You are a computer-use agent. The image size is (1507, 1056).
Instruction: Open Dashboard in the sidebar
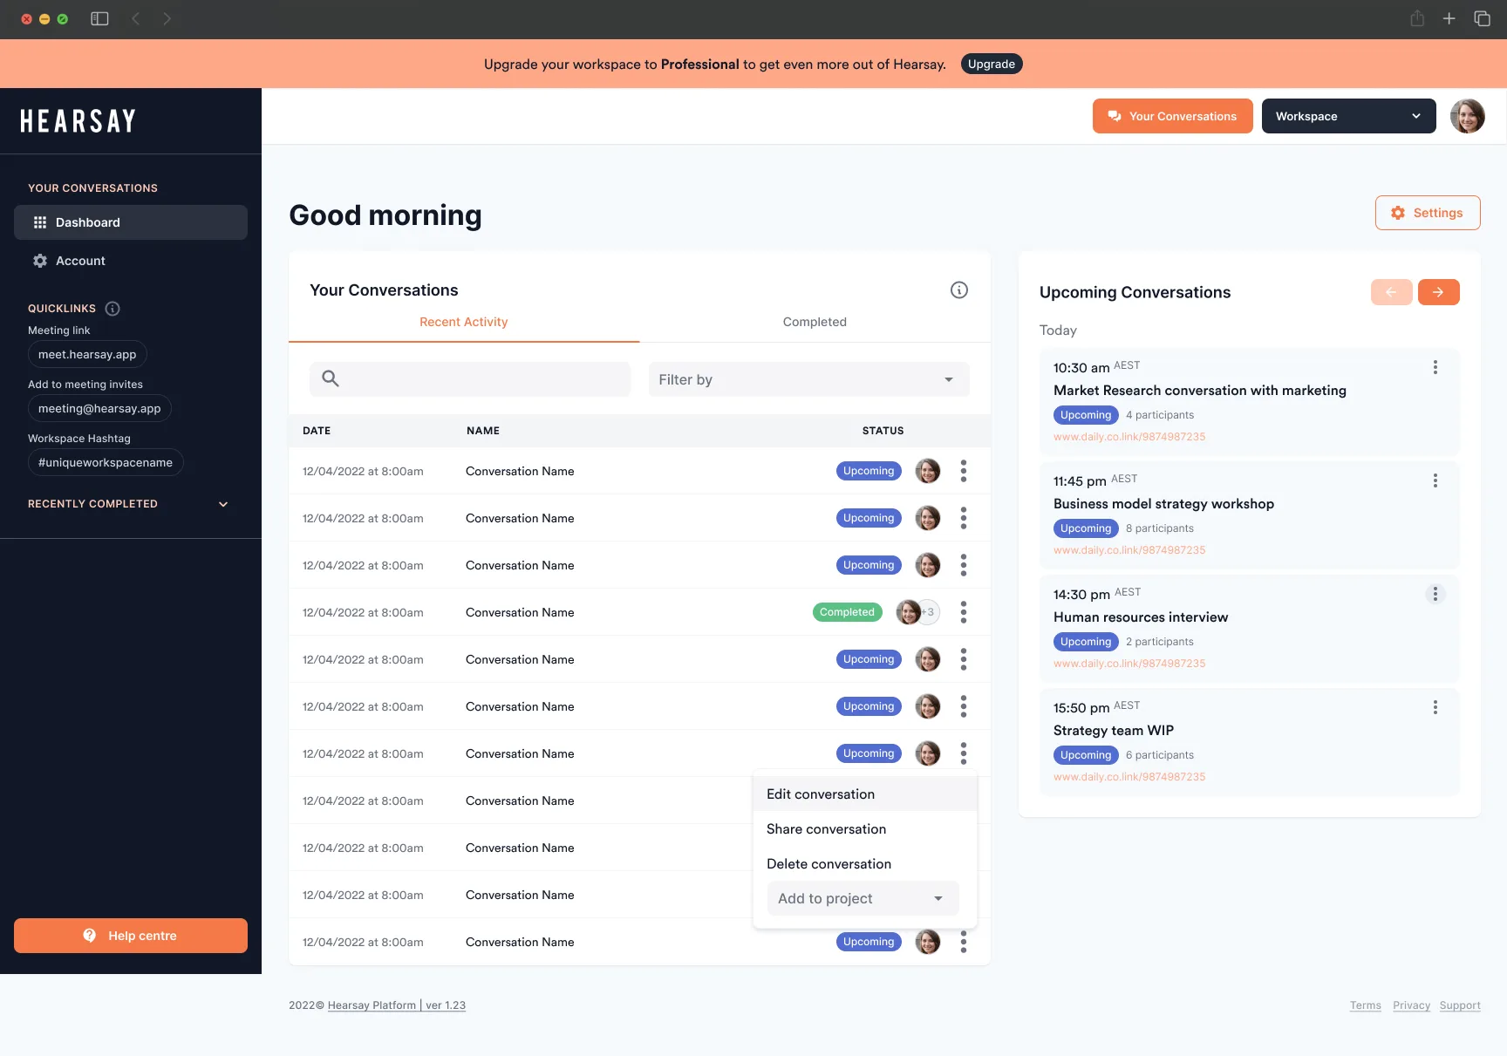point(131,222)
